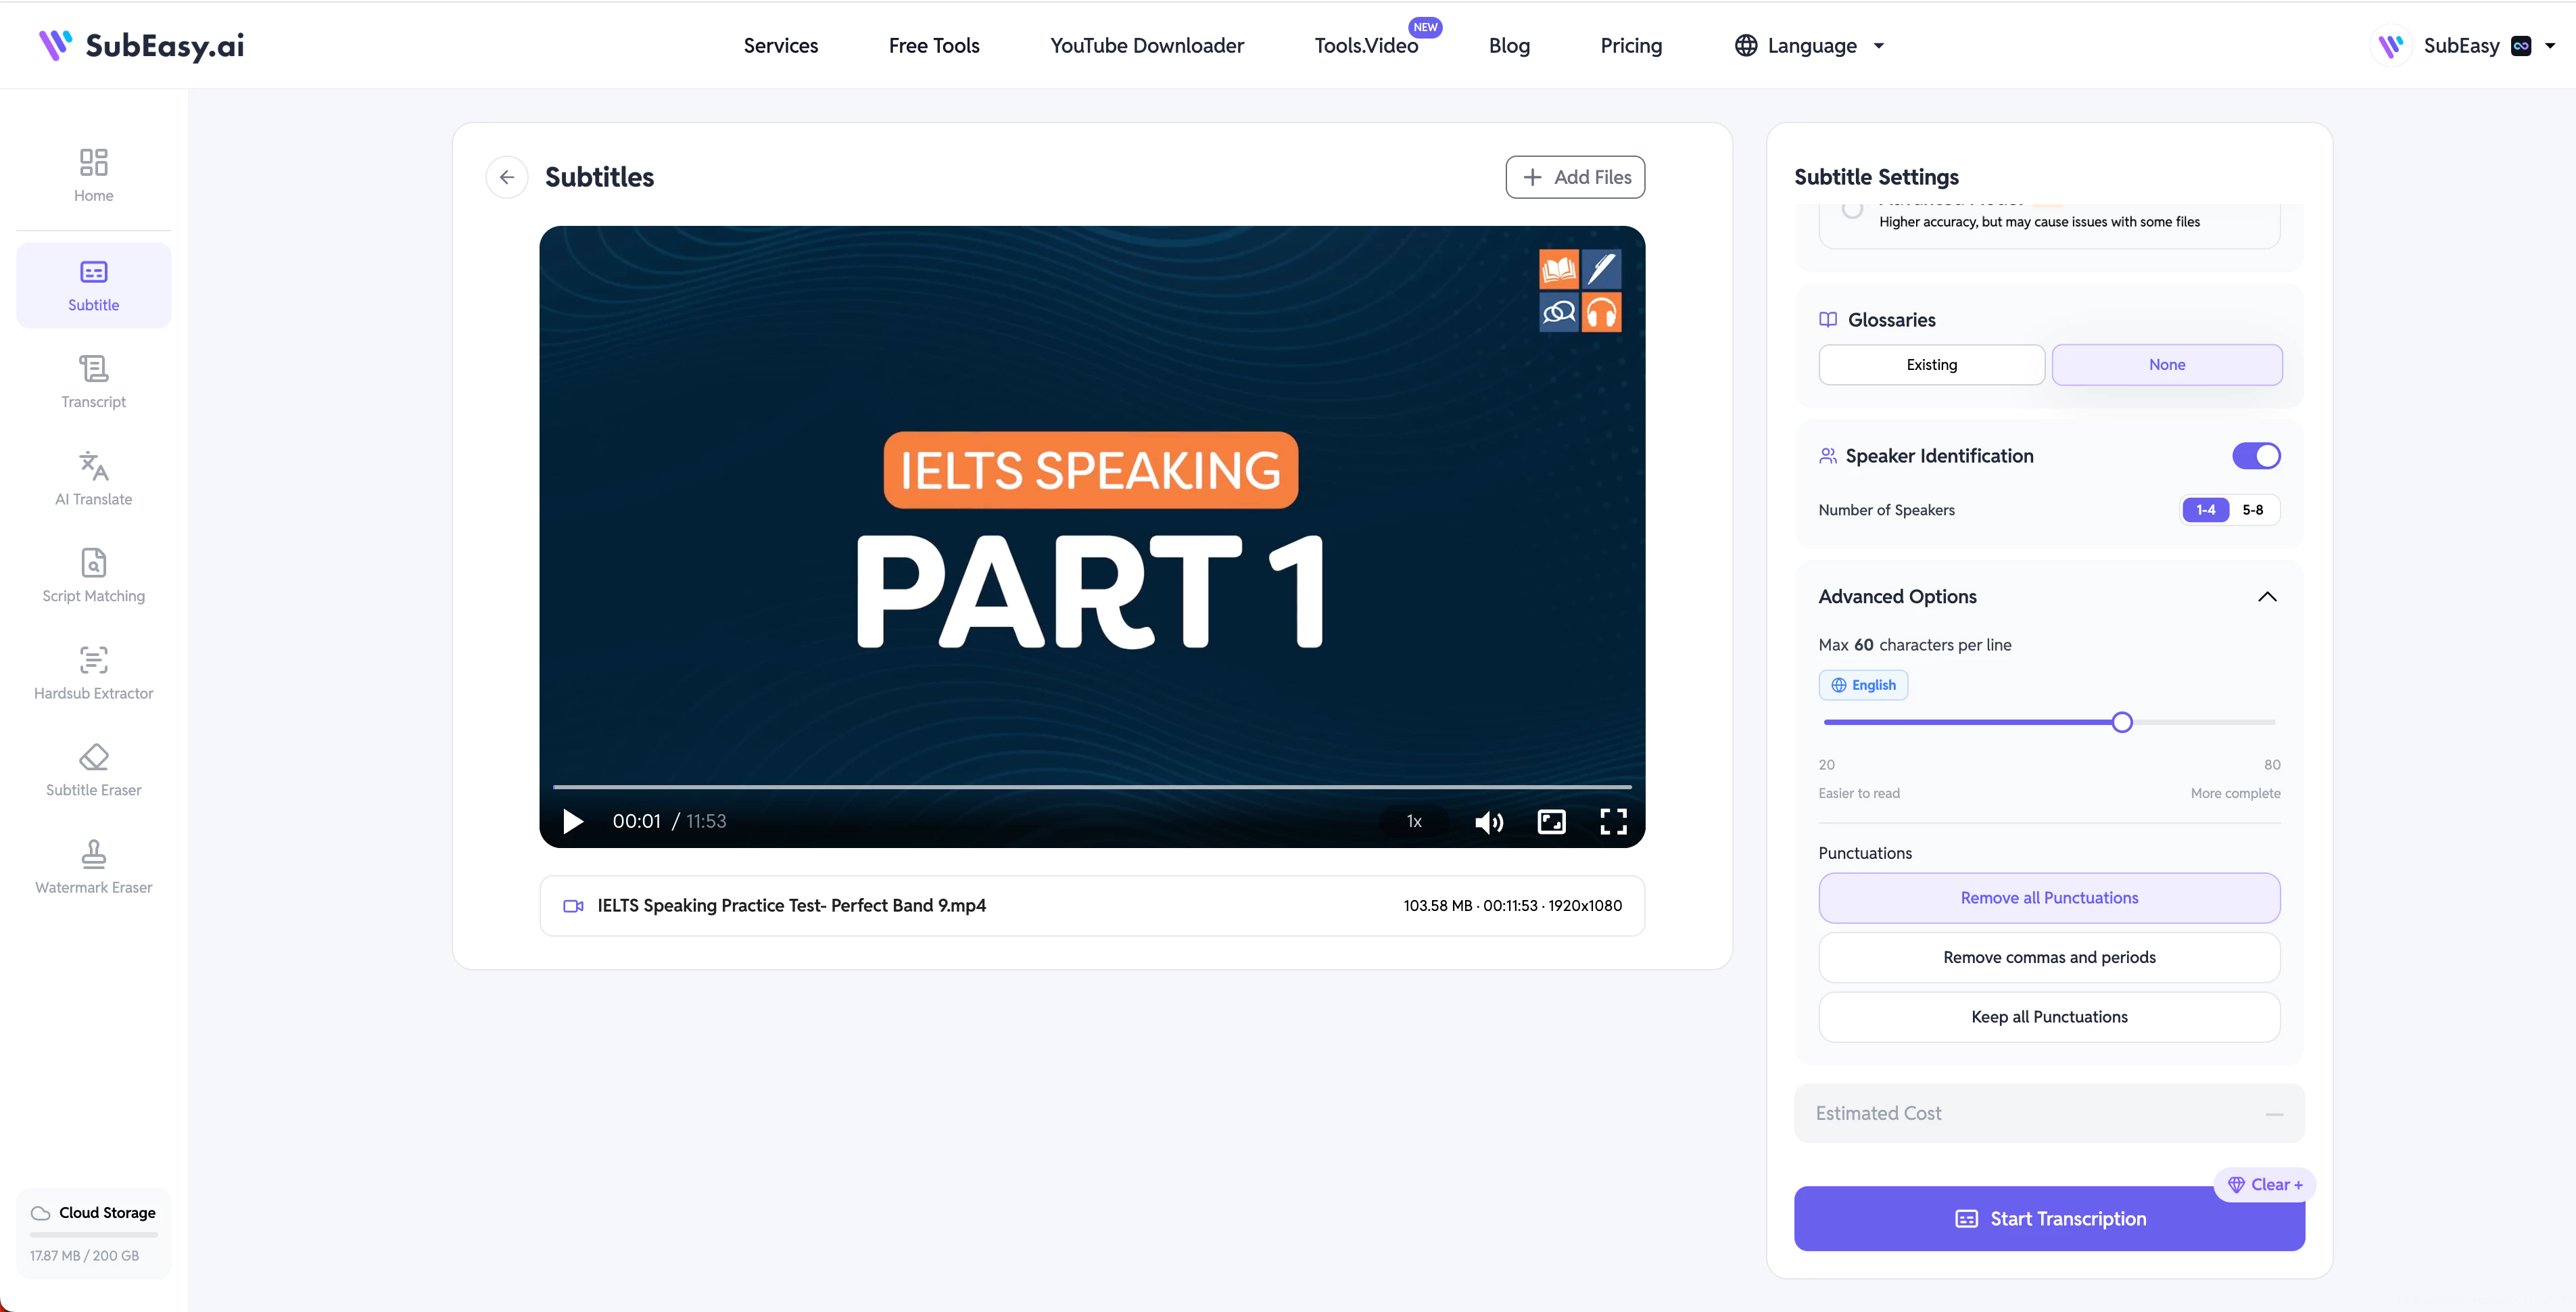Open the Pricing page

[1631, 46]
